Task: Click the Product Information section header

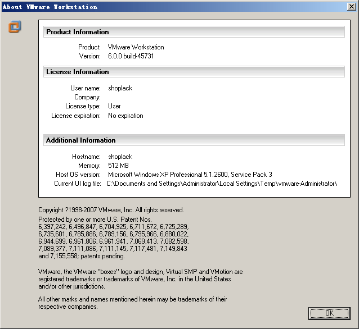Action: coord(194,32)
